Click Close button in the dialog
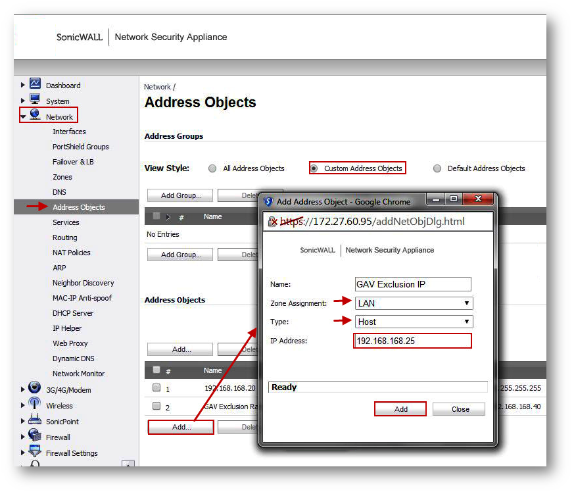The height and width of the screenshot is (494, 574). pyautogui.click(x=459, y=409)
